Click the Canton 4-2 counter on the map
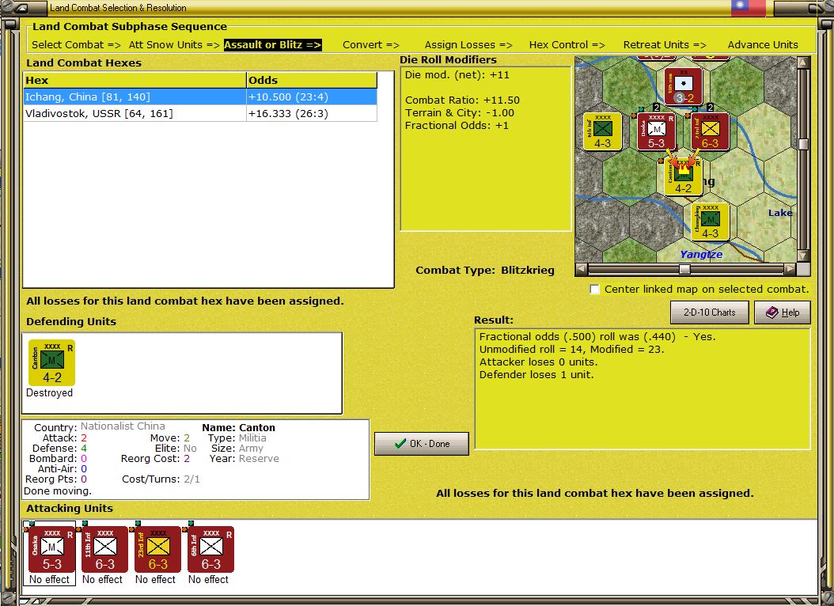Image resolution: width=834 pixels, height=606 pixels. 684,176
